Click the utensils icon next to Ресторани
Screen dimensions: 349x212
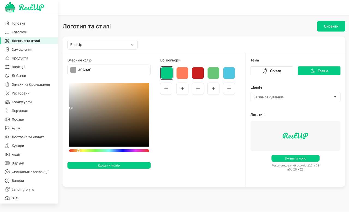pos(7,93)
